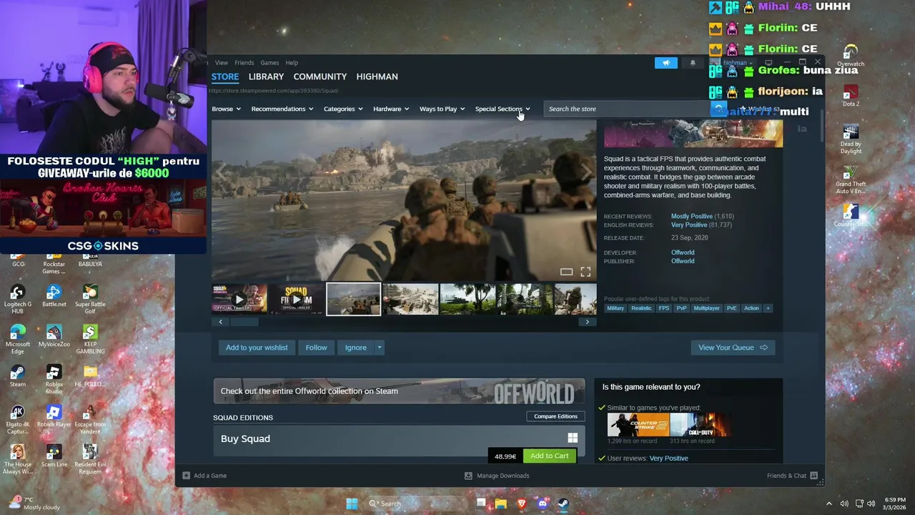Click the Follow button
The image size is (915, 515).
coord(316,348)
